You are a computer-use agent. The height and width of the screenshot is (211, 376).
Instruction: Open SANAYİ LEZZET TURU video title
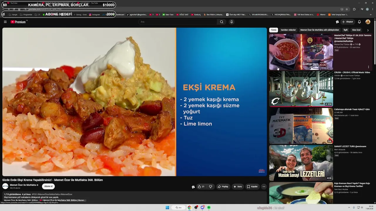point(350,147)
